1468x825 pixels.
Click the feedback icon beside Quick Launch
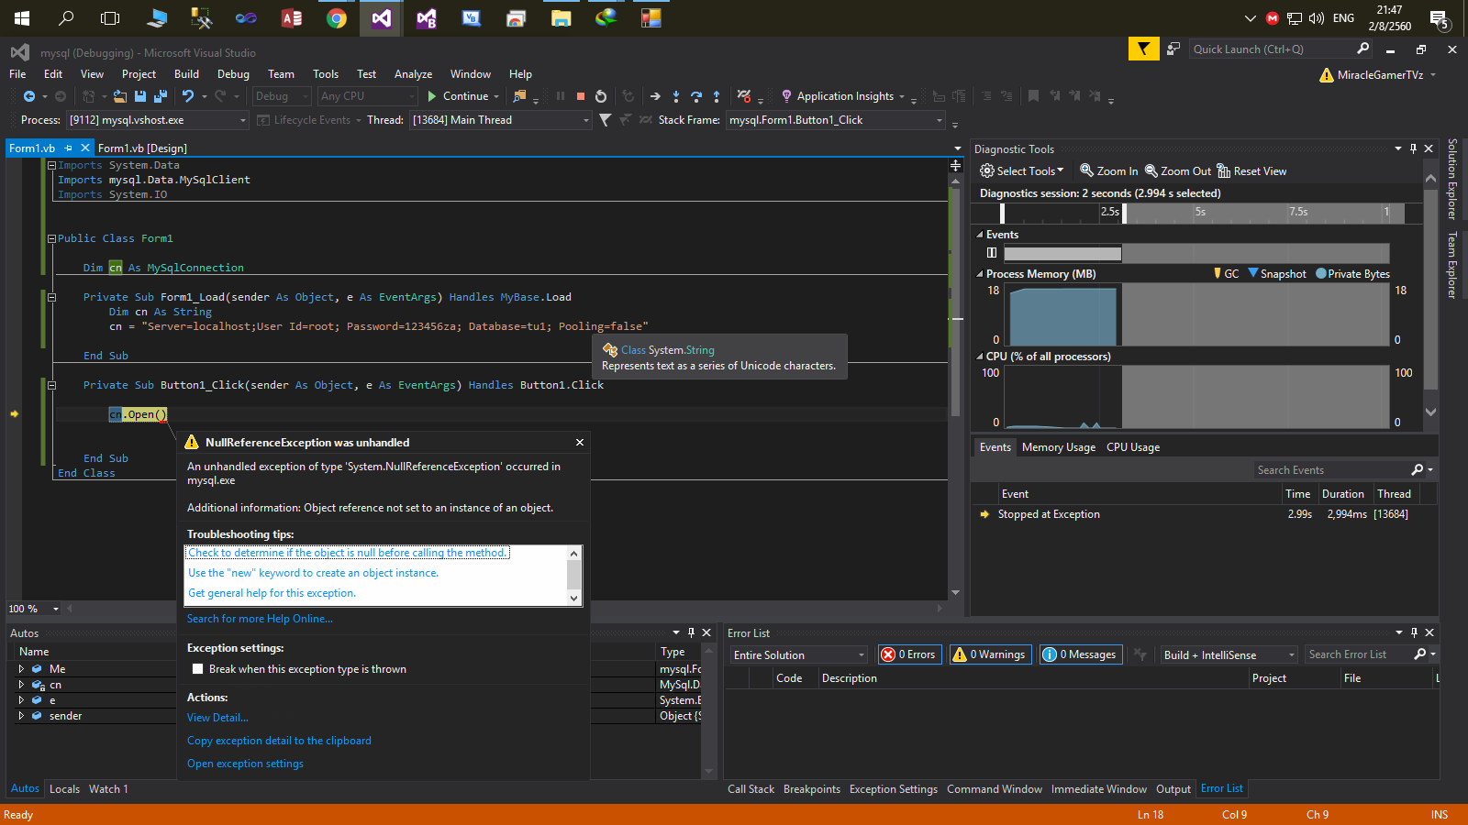(1173, 49)
